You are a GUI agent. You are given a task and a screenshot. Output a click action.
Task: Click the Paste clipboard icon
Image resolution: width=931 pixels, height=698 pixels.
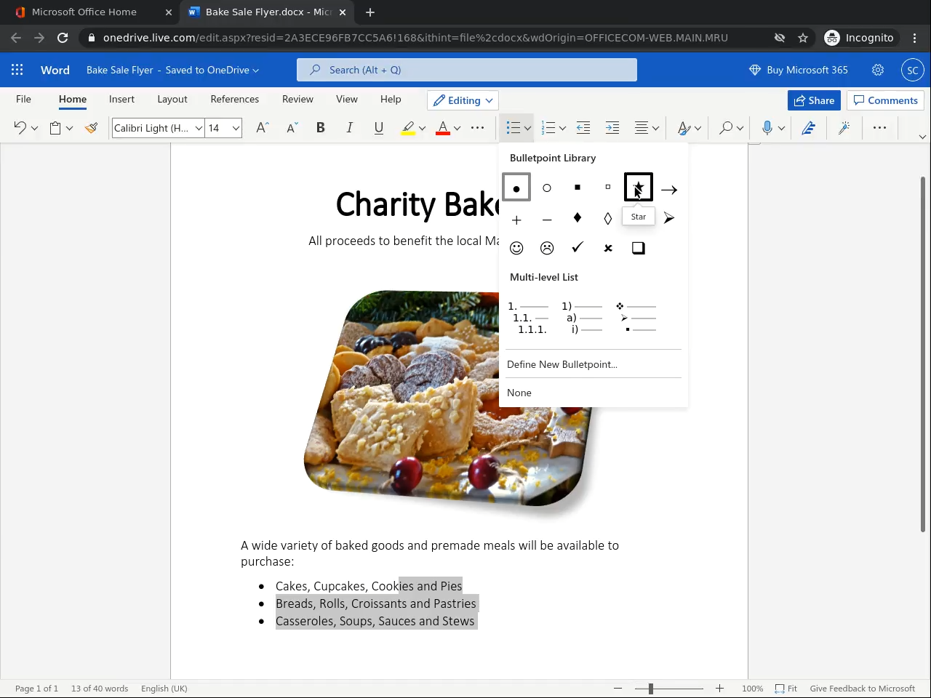pyautogui.click(x=55, y=128)
